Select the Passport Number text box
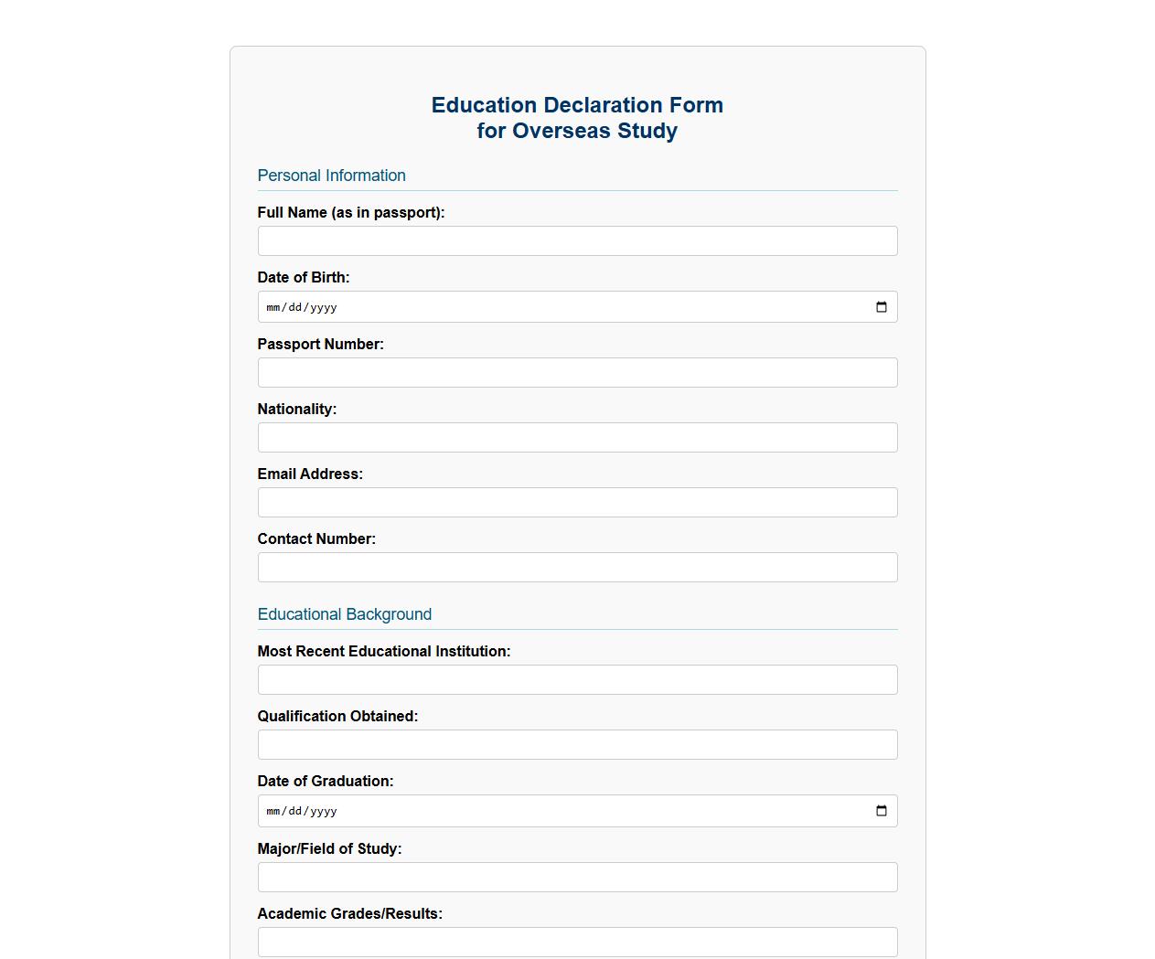 577,372
